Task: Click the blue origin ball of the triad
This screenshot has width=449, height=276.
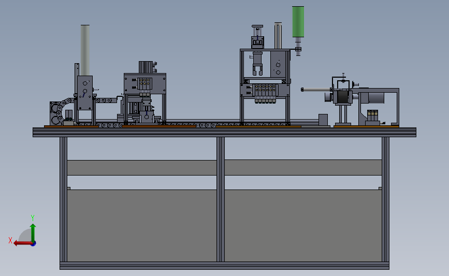Action: click(x=34, y=244)
